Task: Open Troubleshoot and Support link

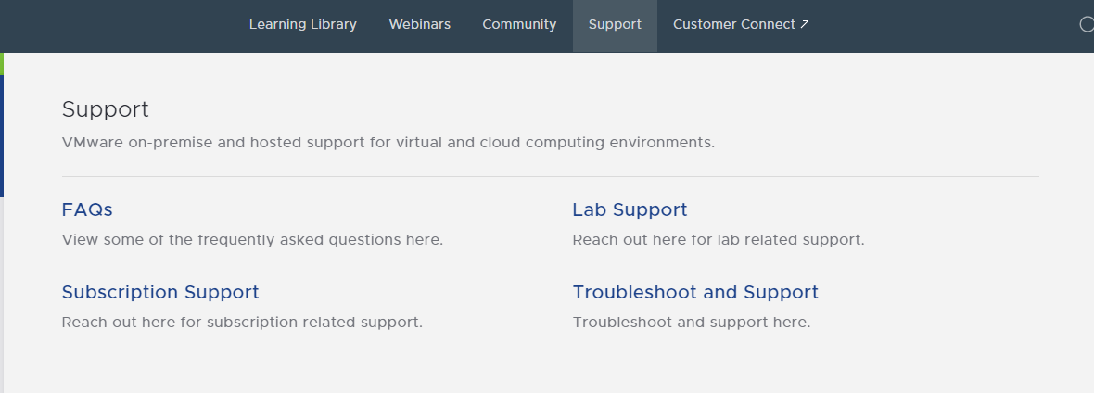Action: tap(695, 292)
